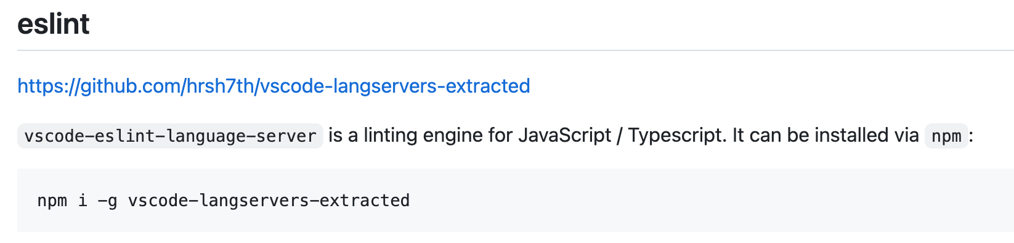
Task: Click the https:// prefix of the link
Action: click(x=49, y=86)
